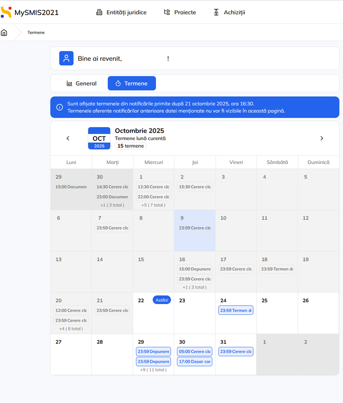The height and width of the screenshot is (403, 343).
Task: Open 17:00 Dosar event on October 30
Action: 194,361
